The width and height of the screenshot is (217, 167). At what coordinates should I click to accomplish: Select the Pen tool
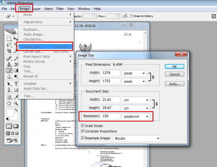point(9,90)
